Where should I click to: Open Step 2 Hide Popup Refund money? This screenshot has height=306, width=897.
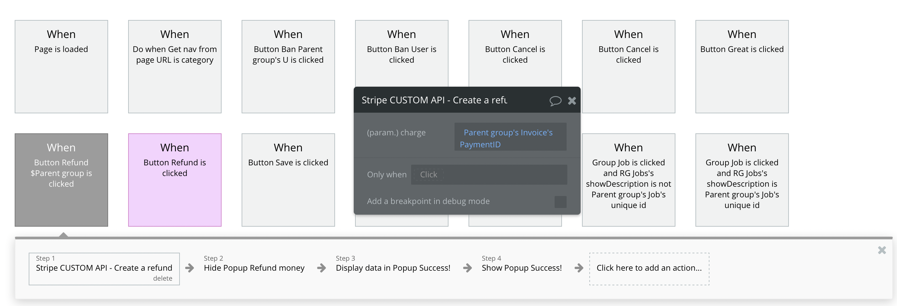254,268
